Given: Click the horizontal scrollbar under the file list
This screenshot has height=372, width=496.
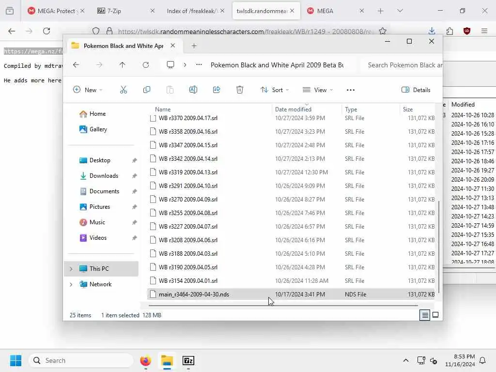Looking at the screenshot, I should point(283,306).
